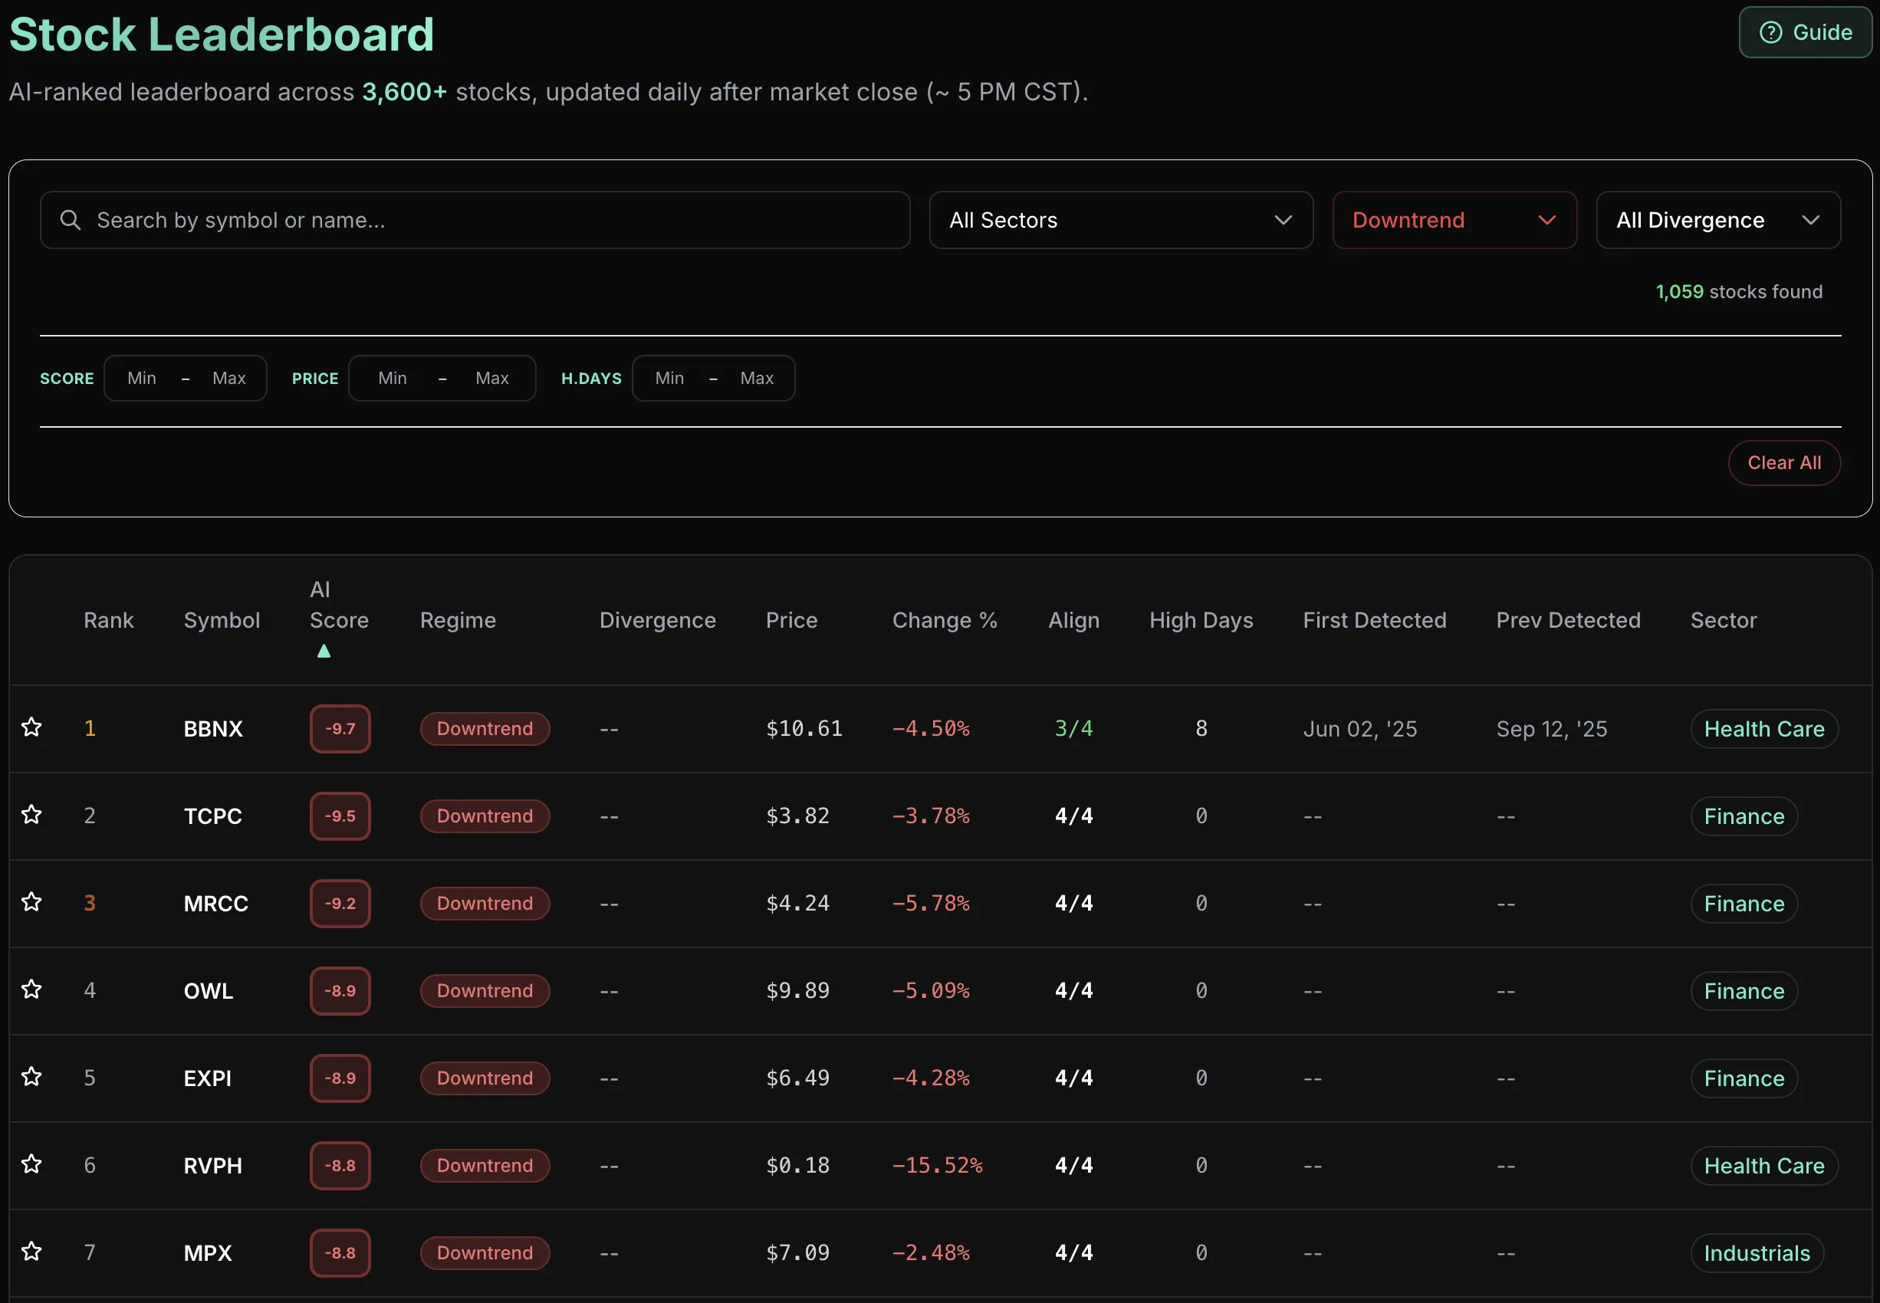This screenshot has width=1880, height=1303.
Task: Click the Jun 02, '25 date
Action: click(x=1359, y=728)
